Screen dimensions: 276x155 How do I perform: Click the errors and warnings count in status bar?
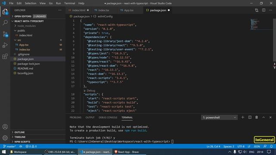(31, 146)
